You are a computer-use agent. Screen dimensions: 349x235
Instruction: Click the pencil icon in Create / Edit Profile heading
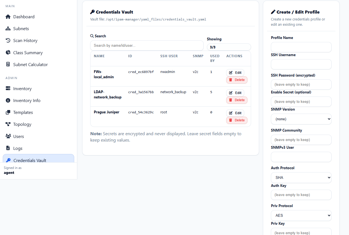[273, 12]
